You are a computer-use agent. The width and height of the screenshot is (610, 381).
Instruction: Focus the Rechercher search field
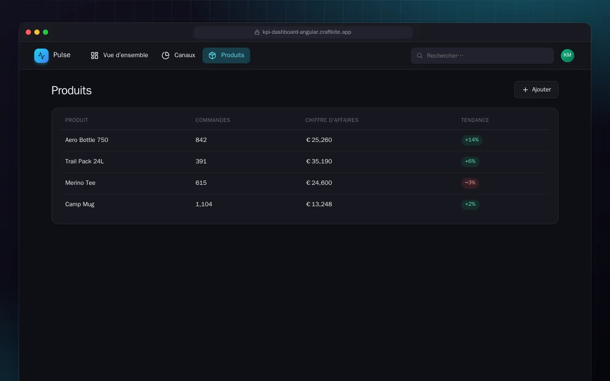coord(482,56)
